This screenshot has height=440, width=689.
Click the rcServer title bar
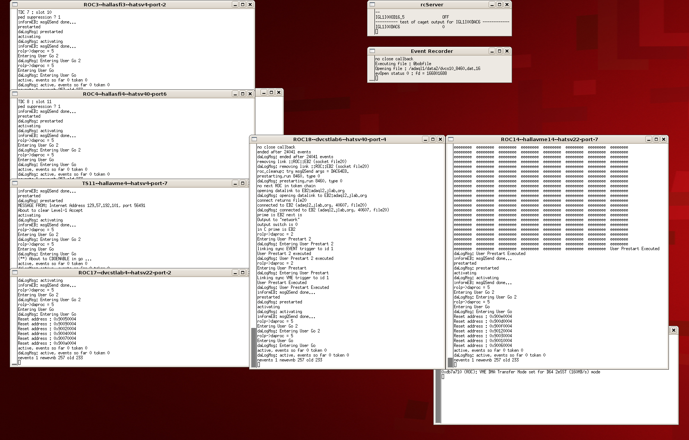click(x=432, y=4)
